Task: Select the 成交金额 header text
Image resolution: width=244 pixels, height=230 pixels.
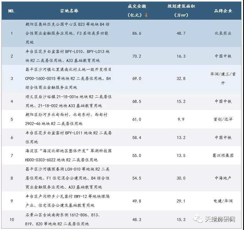Action: (x=137, y=6)
